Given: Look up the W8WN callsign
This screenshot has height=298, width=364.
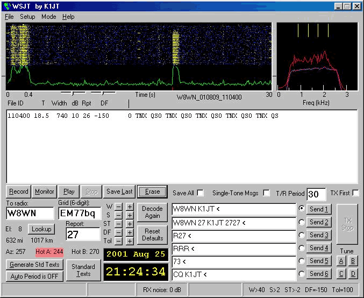Looking at the screenshot, I should pyautogui.click(x=41, y=229).
